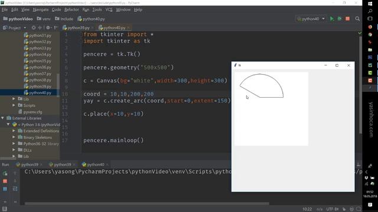Viewport: 378px width, 212px height.
Task: Click python40.py breadcrumb
Action: coord(91,19)
